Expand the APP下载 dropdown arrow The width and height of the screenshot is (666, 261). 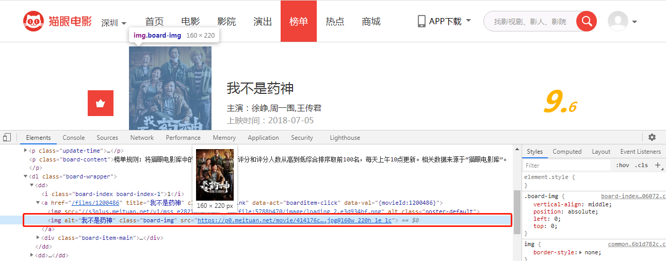click(x=468, y=21)
